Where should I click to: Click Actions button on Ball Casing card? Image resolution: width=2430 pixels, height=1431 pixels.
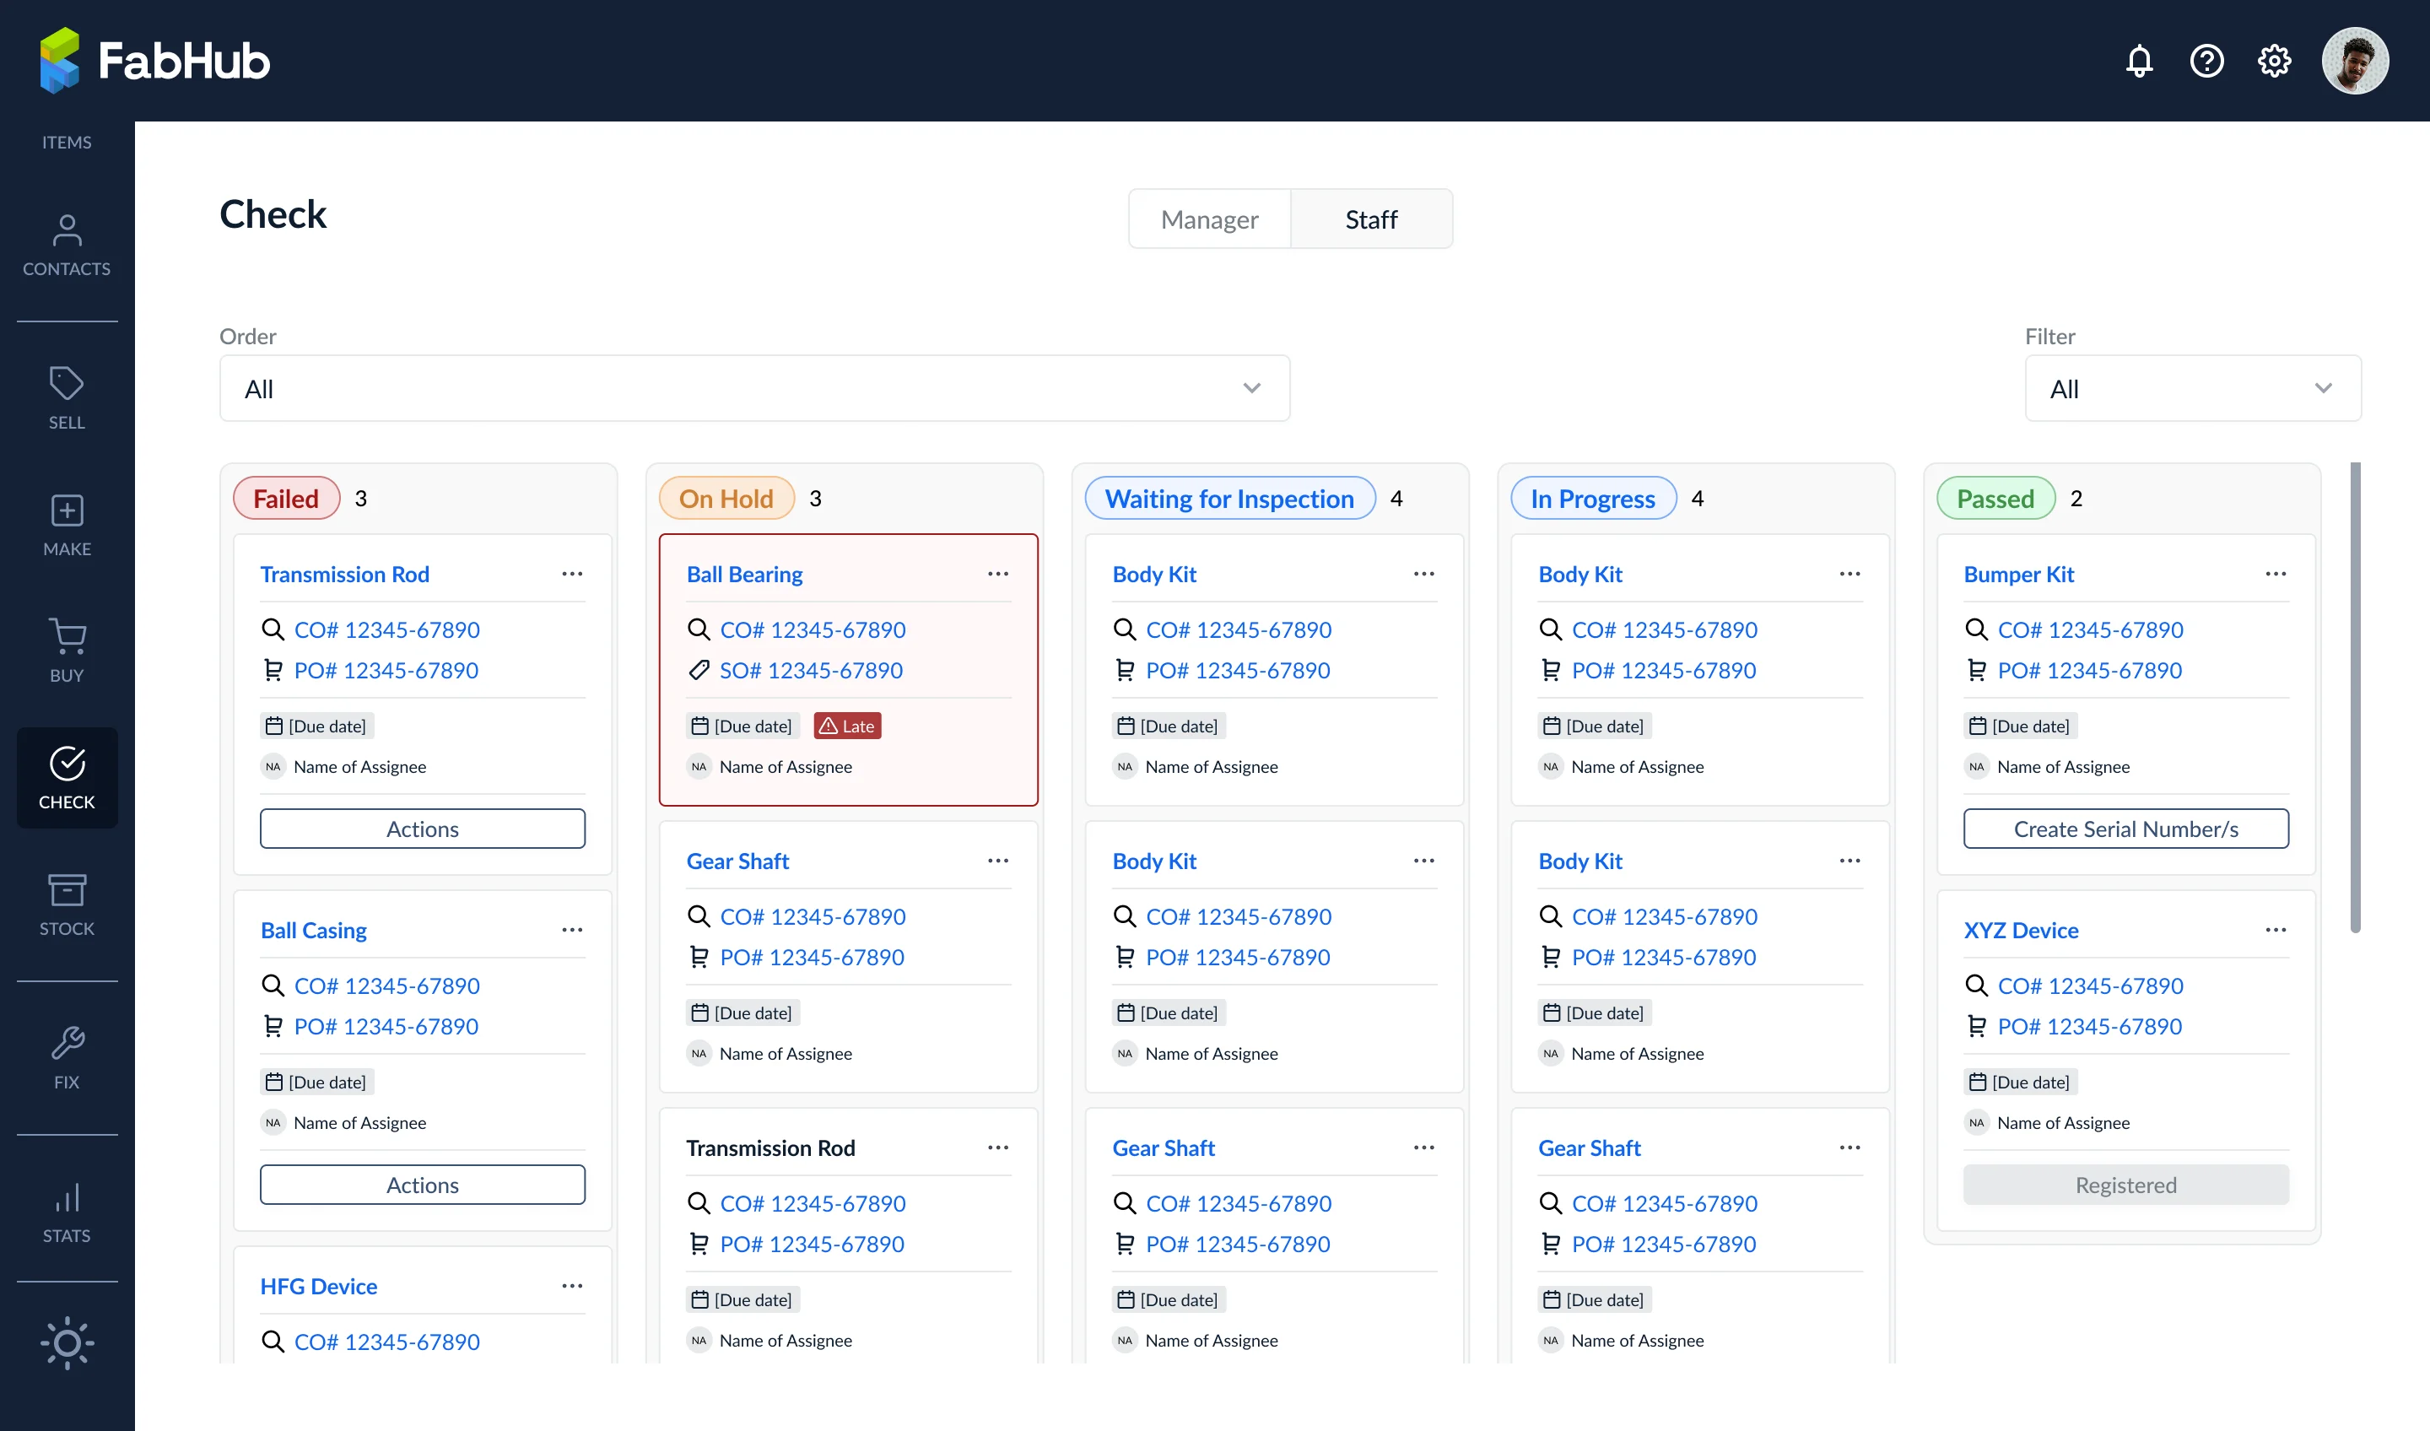click(x=423, y=1184)
